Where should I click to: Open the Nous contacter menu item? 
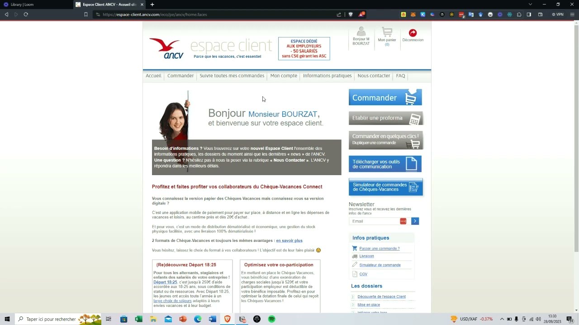374,76
